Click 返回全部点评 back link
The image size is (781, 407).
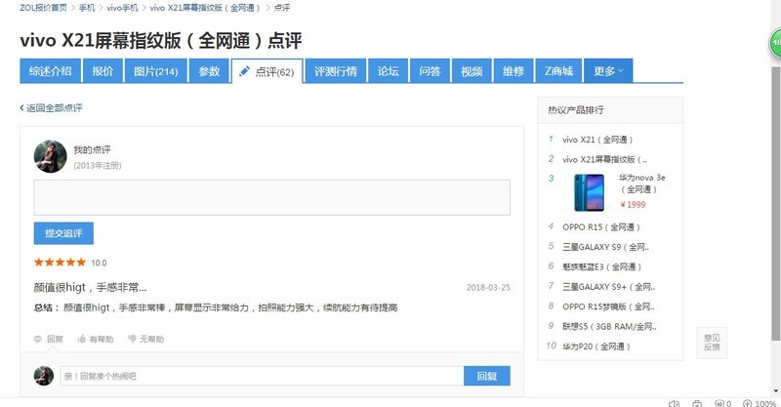coord(52,107)
